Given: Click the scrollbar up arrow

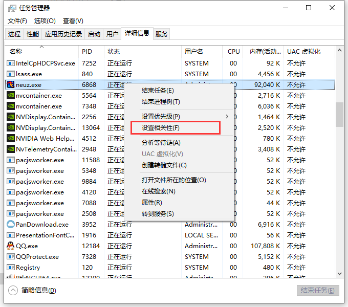Looking at the screenshot, I should (339, 50).
